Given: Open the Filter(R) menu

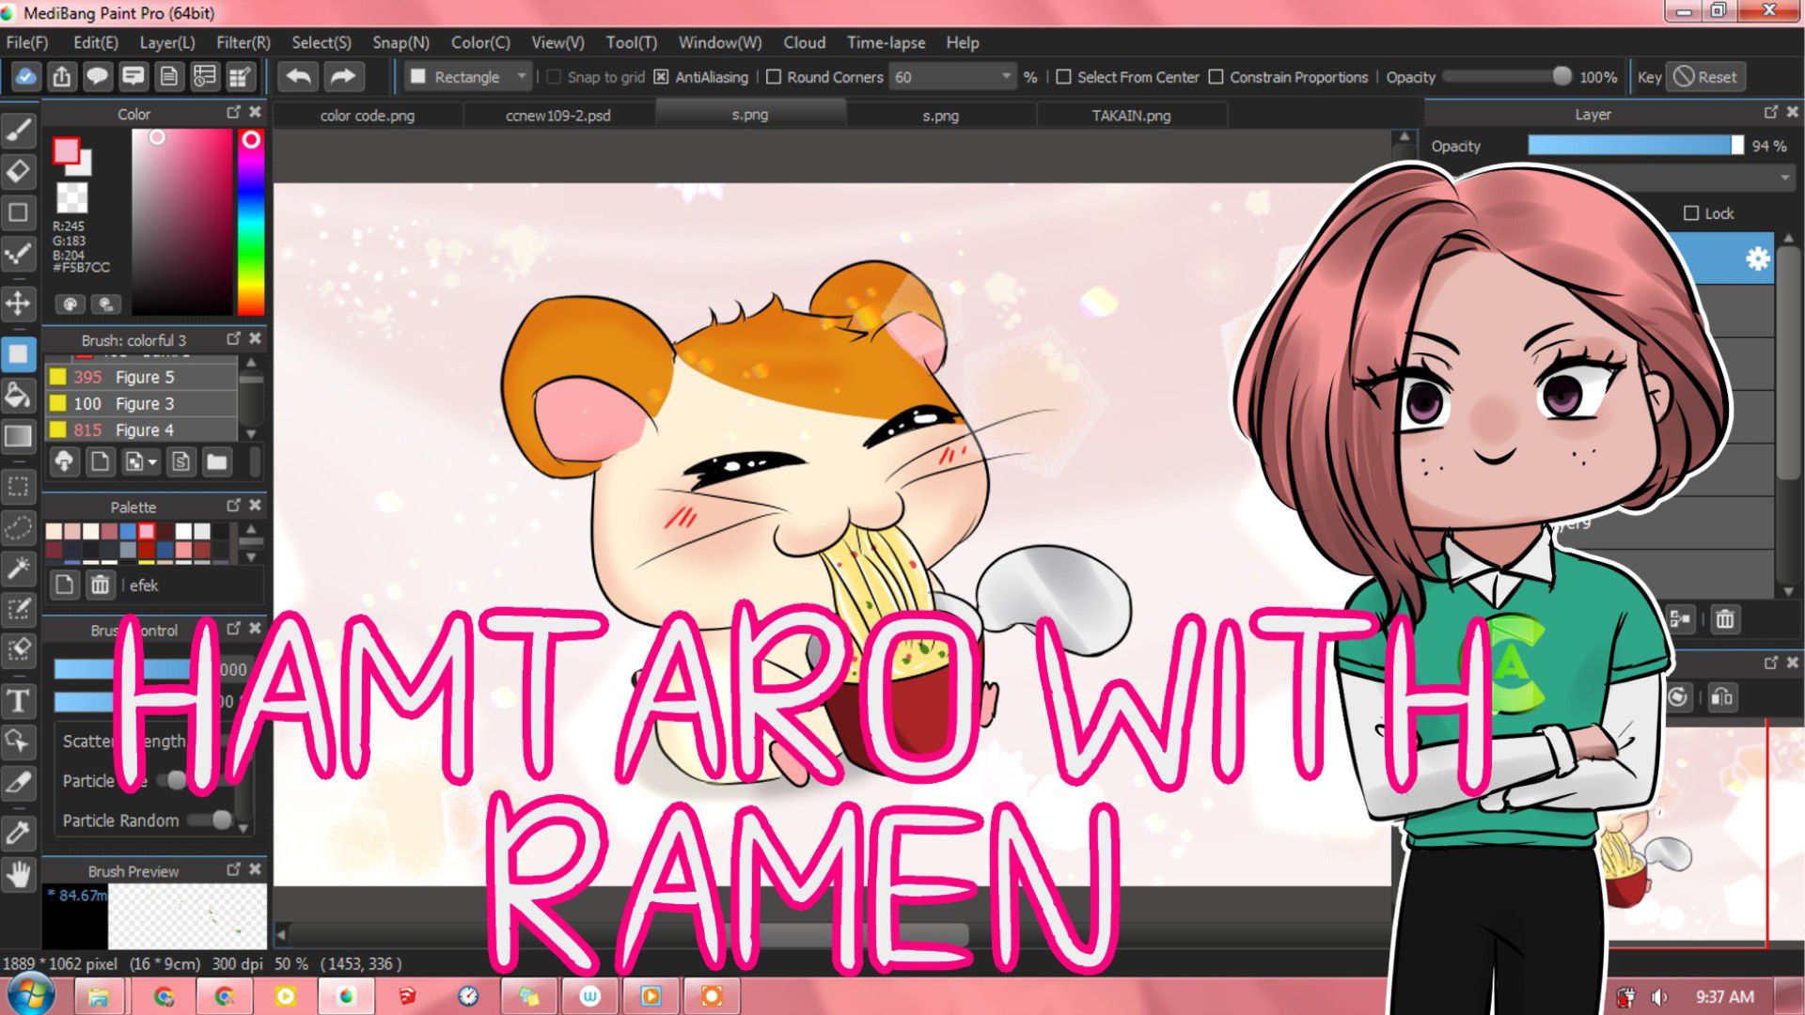Looking at the screenshot, I should [243, 42].
